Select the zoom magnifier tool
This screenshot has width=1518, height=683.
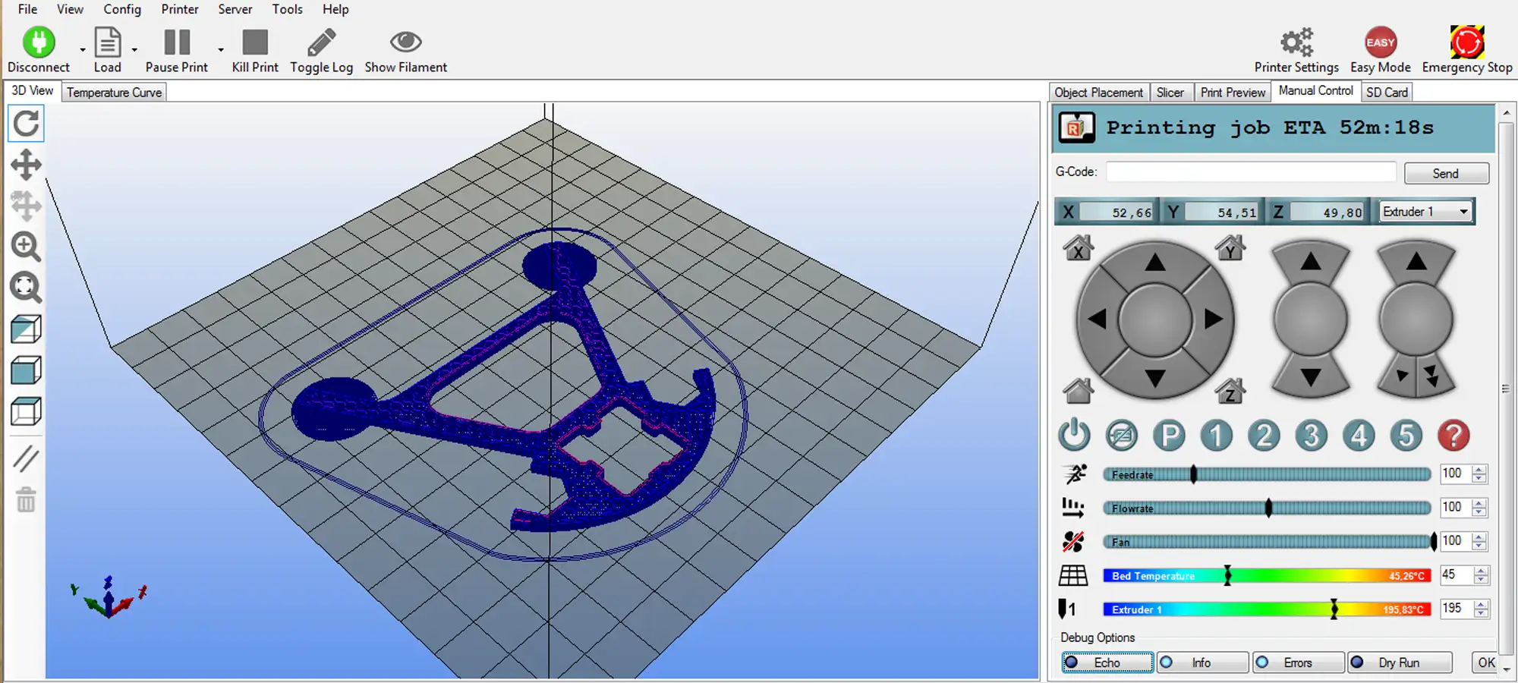coord(26,247)
